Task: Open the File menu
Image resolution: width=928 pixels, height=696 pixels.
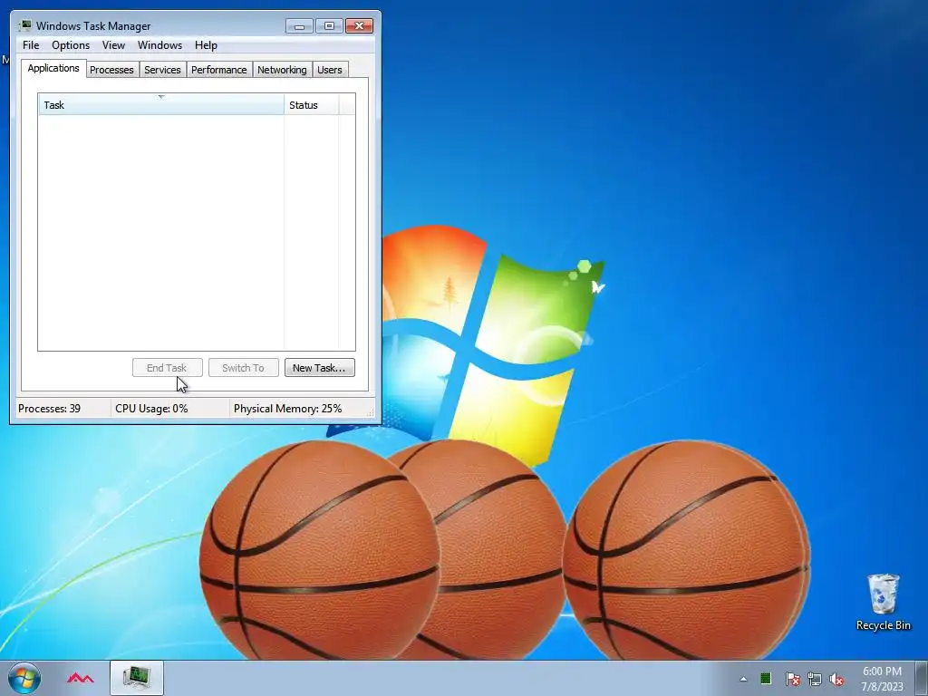Action: point(31,45)
